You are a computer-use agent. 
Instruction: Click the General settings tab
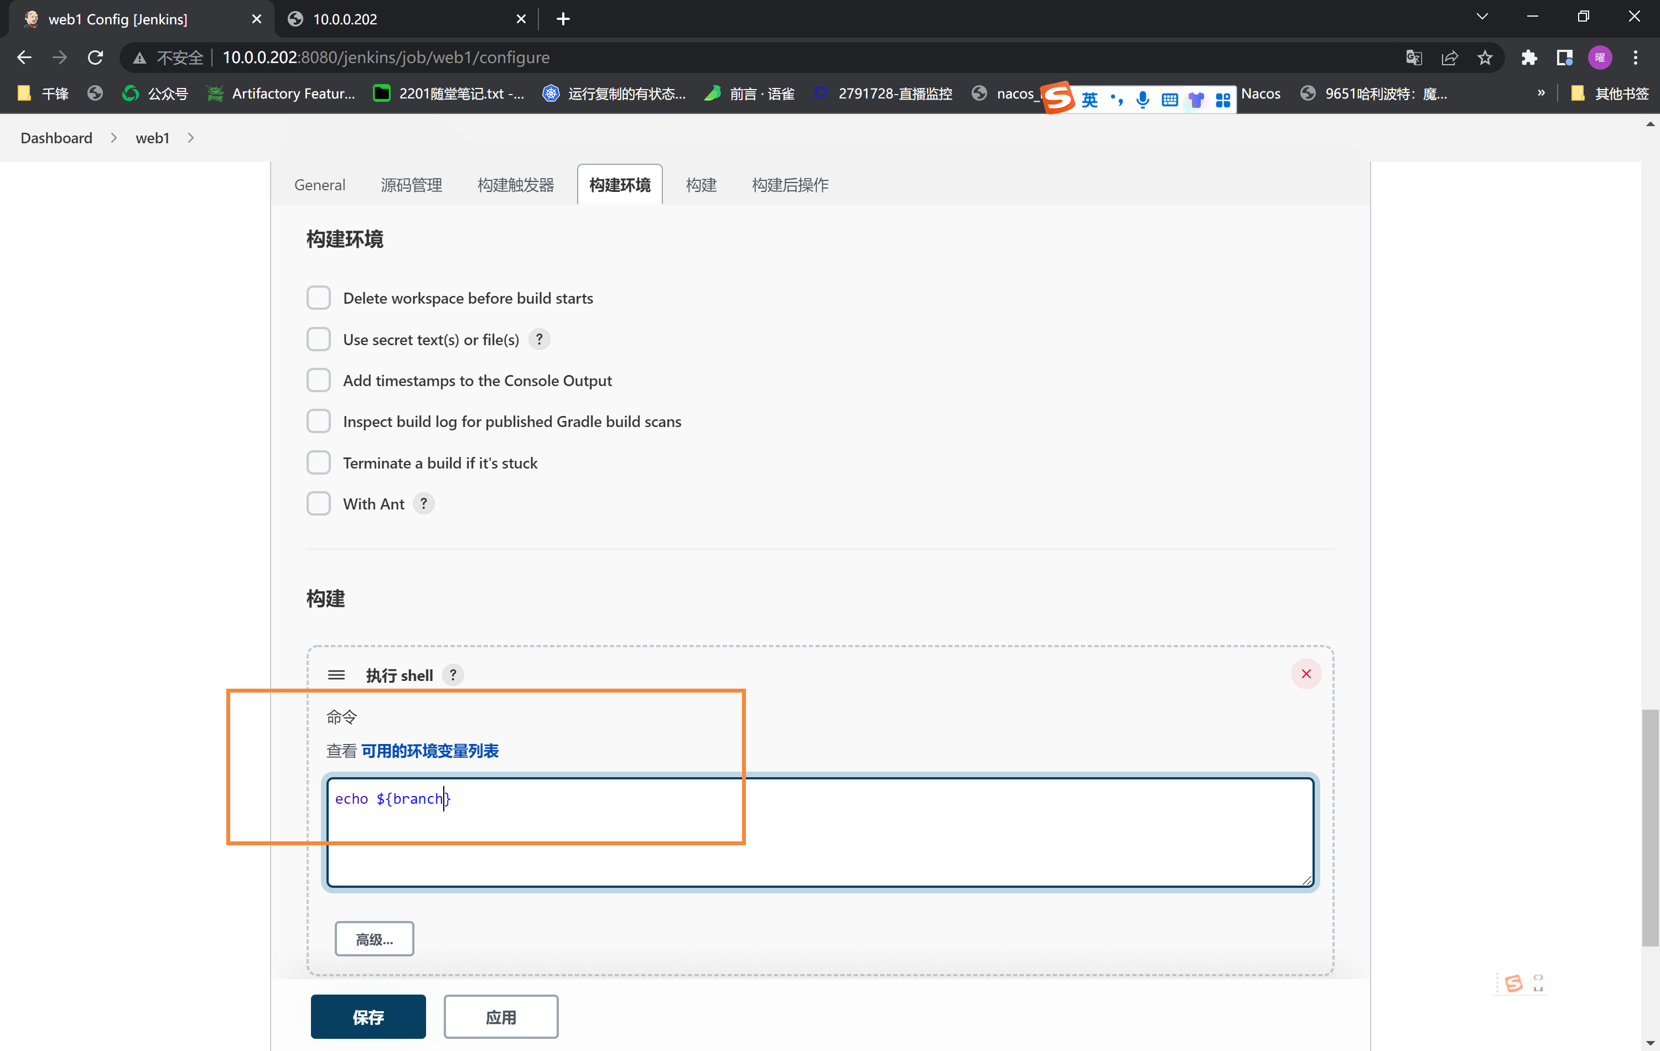tap(318, 184)
